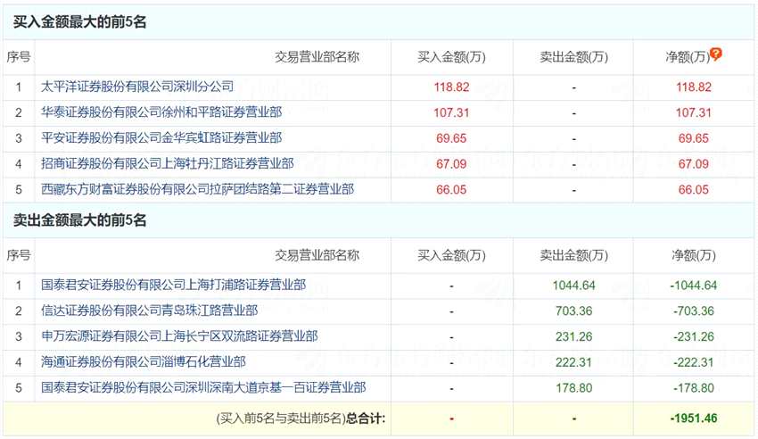This screenshot has height=439, width=758.
Task: Select net amount -222.31 value
Action: tap(694, 362)
